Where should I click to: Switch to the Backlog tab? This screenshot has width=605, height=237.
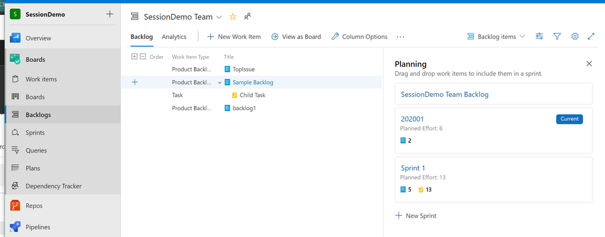coord(142,37)
